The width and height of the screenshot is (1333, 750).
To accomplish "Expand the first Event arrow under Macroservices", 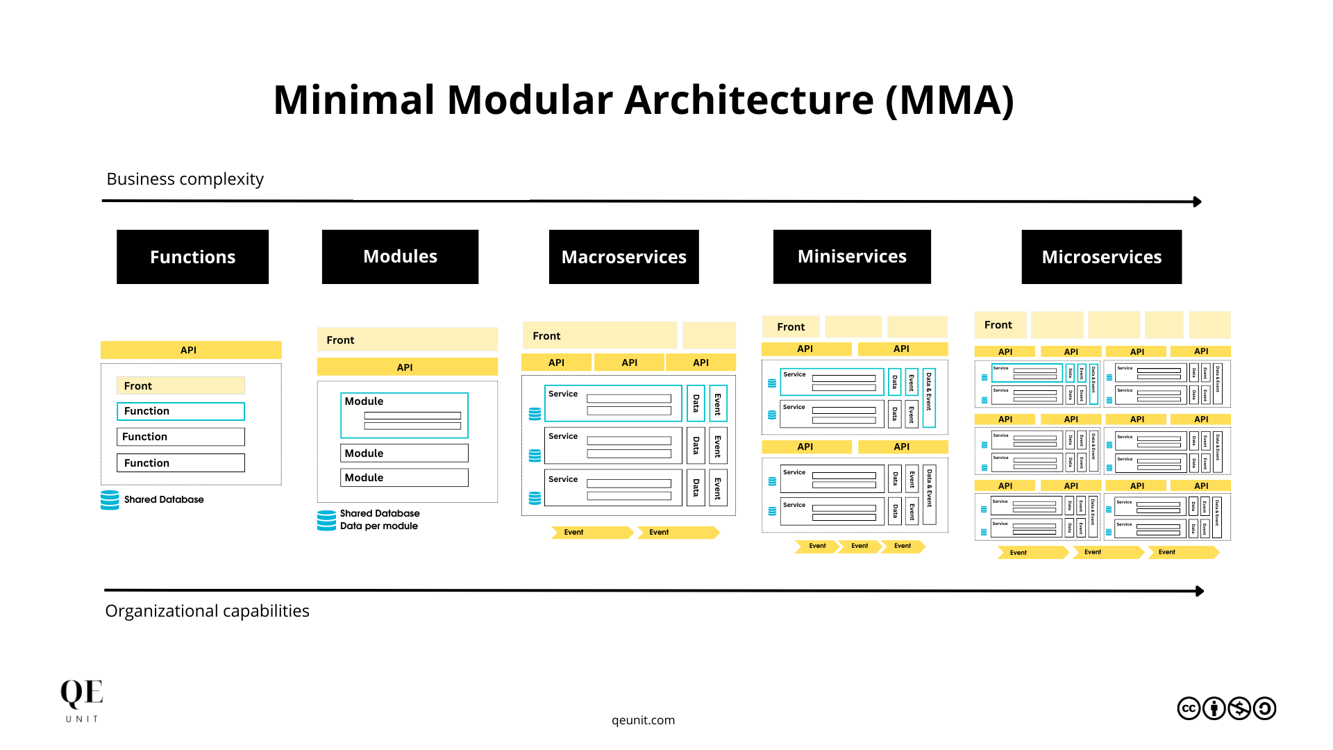I will pos(589,532).
